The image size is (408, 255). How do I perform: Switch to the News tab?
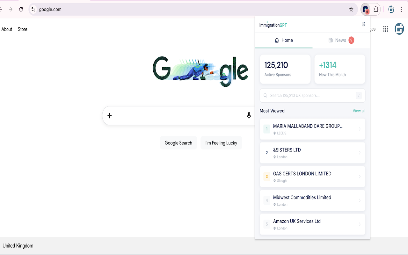click(x=341, y=40)
